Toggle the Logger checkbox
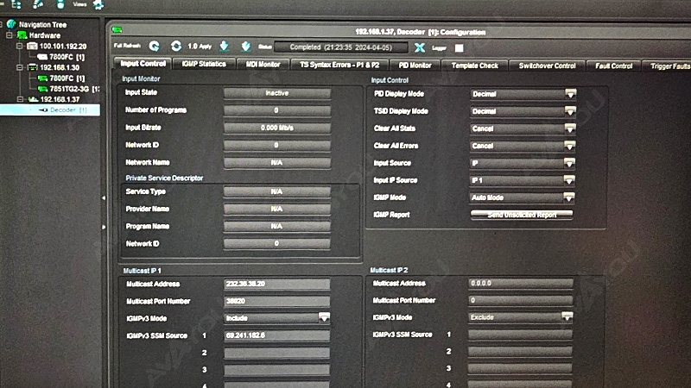 point(460,47)
